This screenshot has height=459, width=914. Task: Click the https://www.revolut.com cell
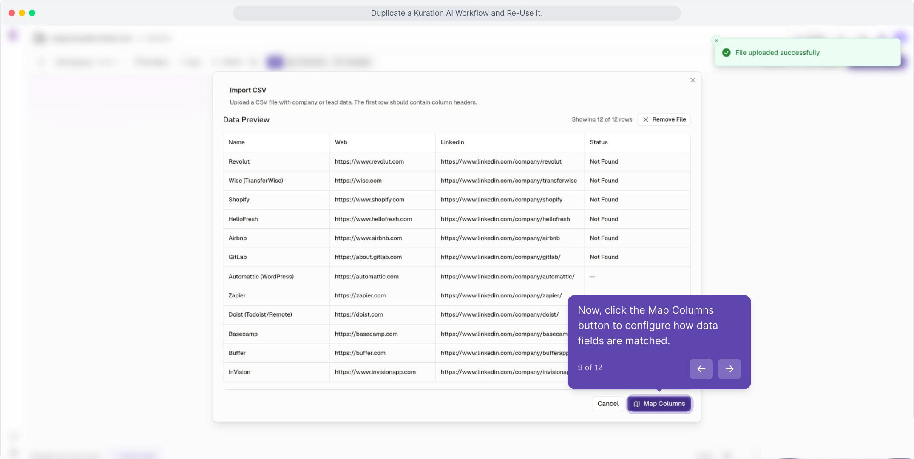[x=382, y=161]
